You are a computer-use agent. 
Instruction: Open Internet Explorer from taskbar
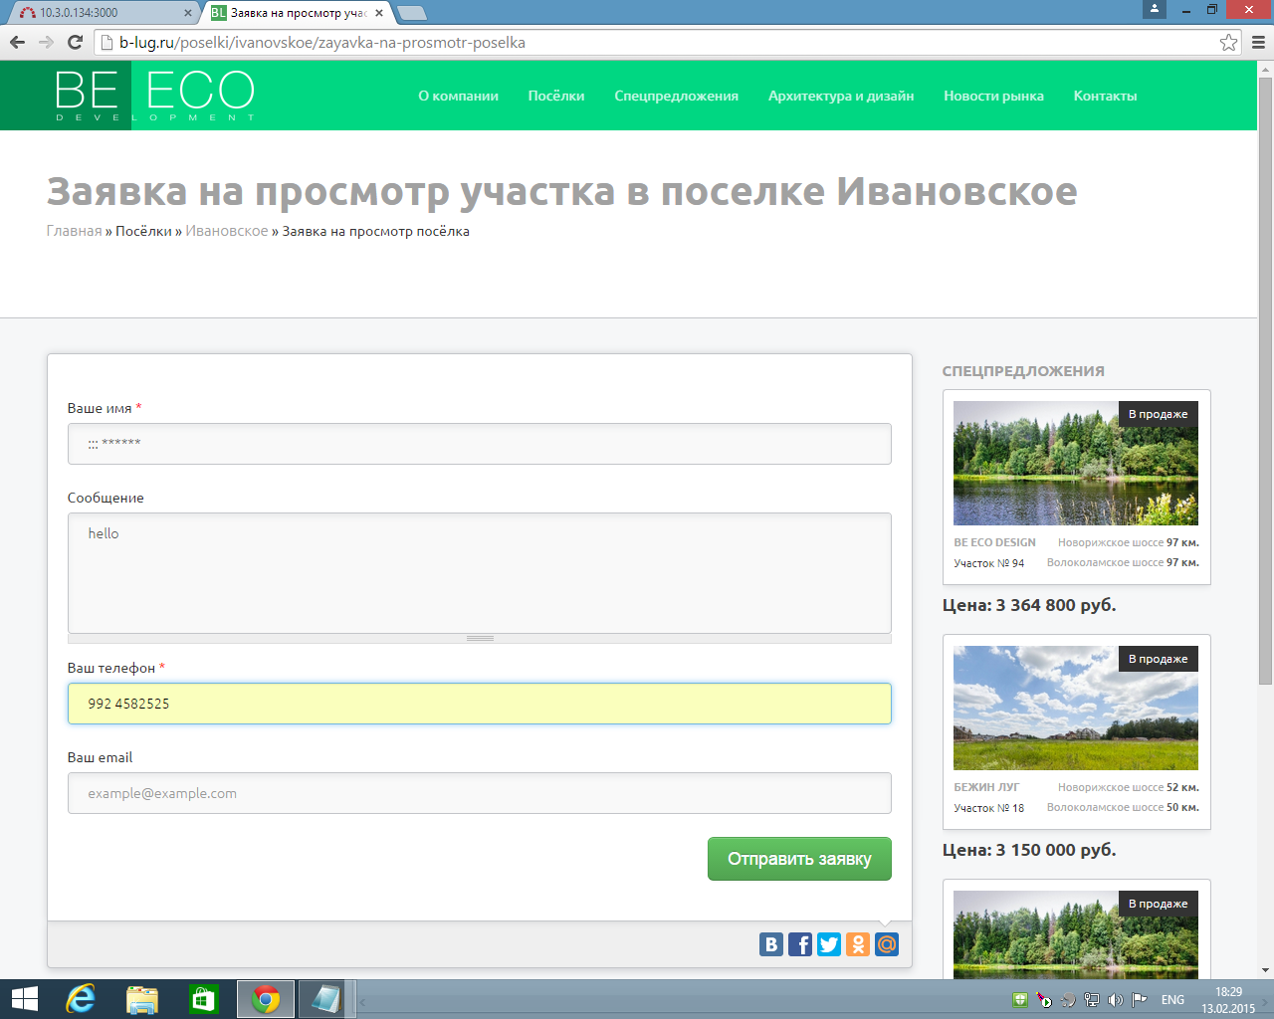pos(81,999)
